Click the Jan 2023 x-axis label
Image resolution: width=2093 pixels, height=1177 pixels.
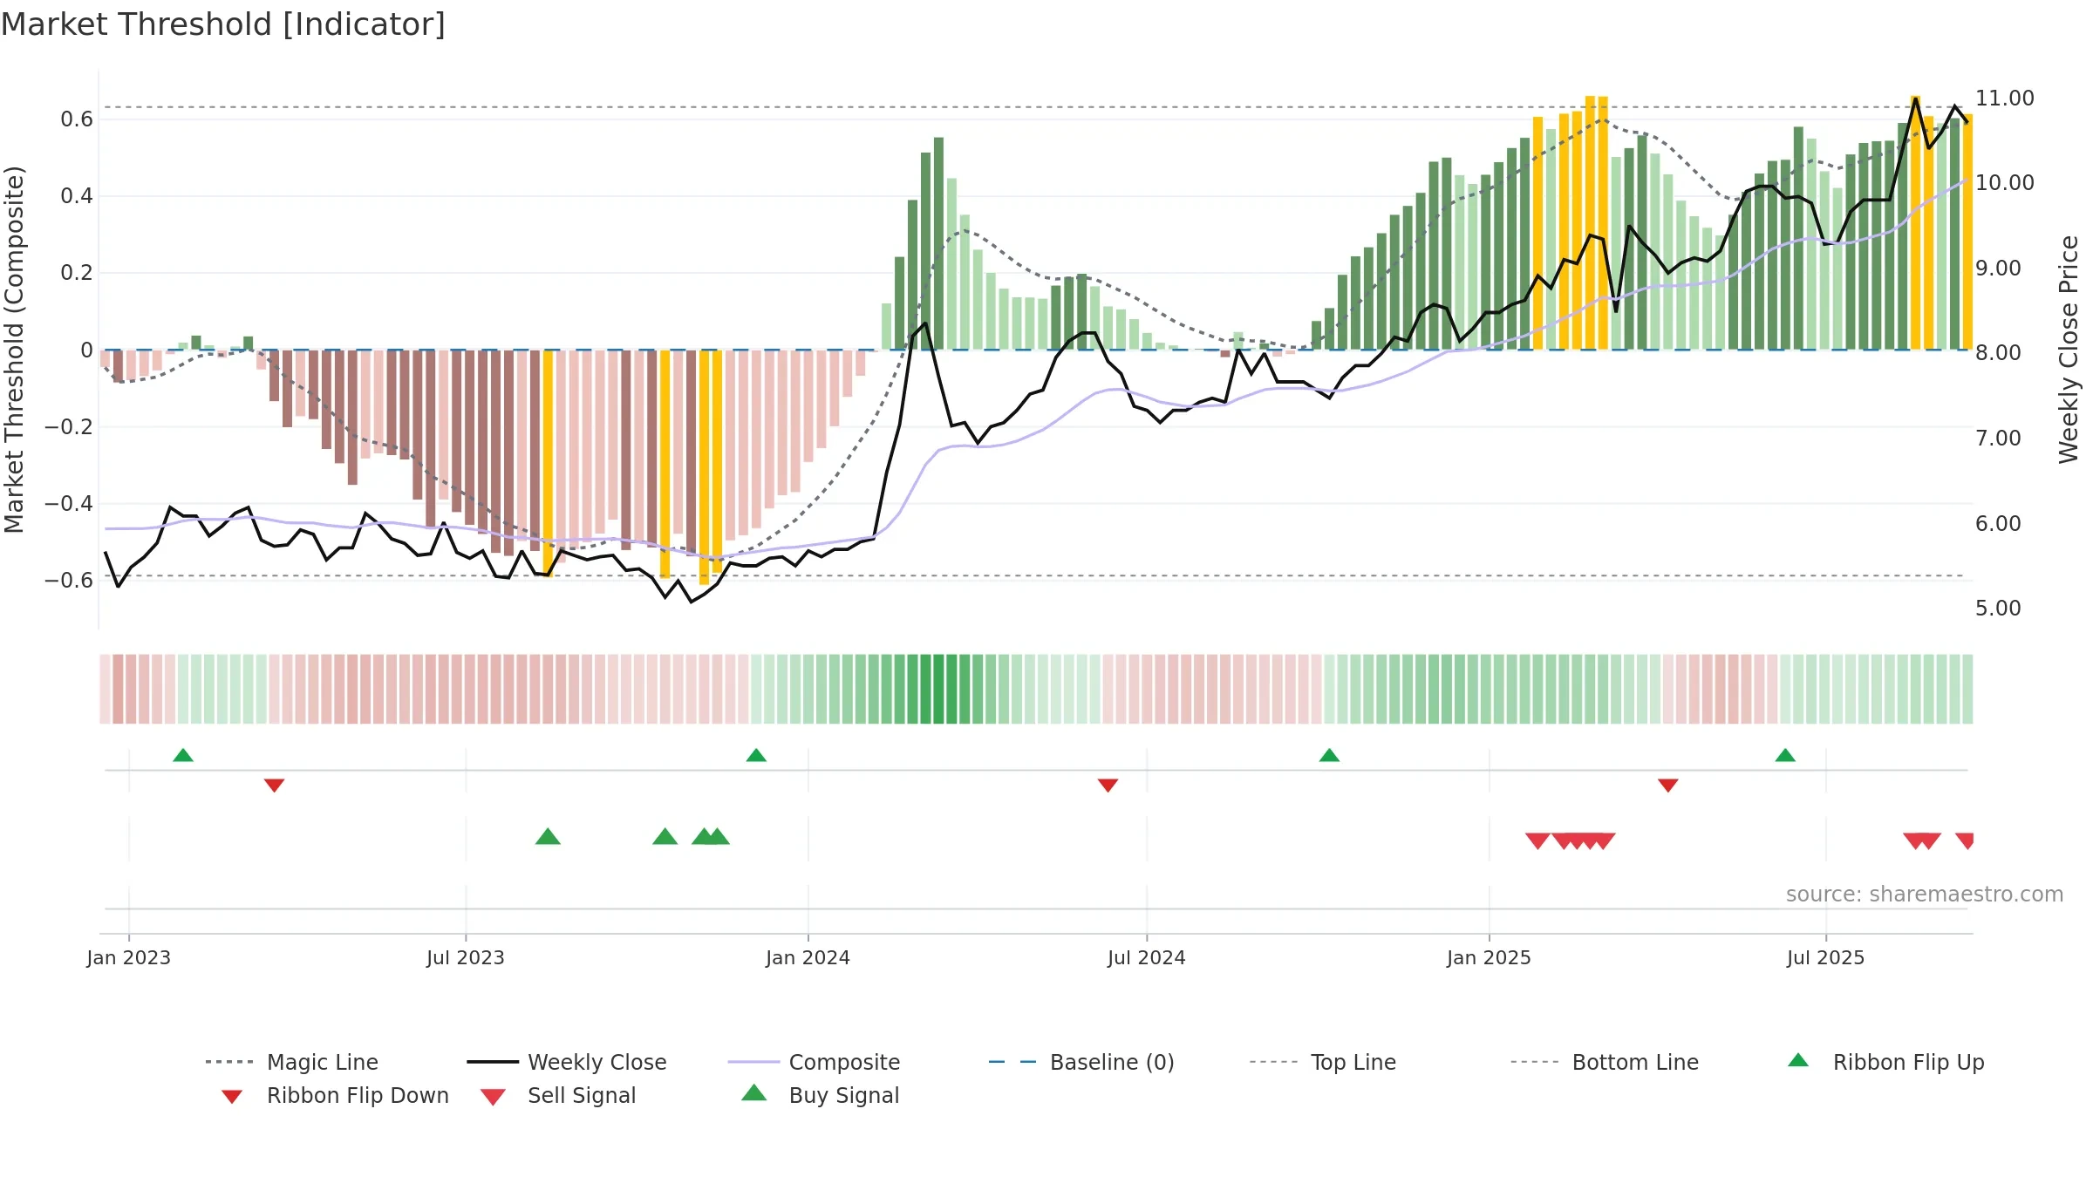(x=129, y=957)
